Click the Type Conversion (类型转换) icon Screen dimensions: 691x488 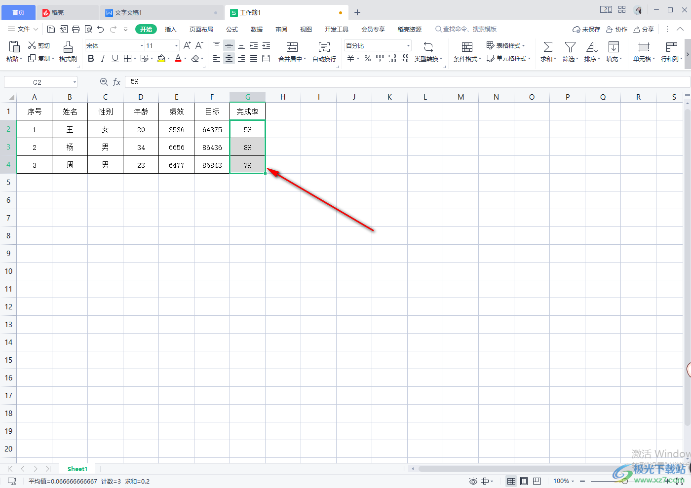(428, 47)
